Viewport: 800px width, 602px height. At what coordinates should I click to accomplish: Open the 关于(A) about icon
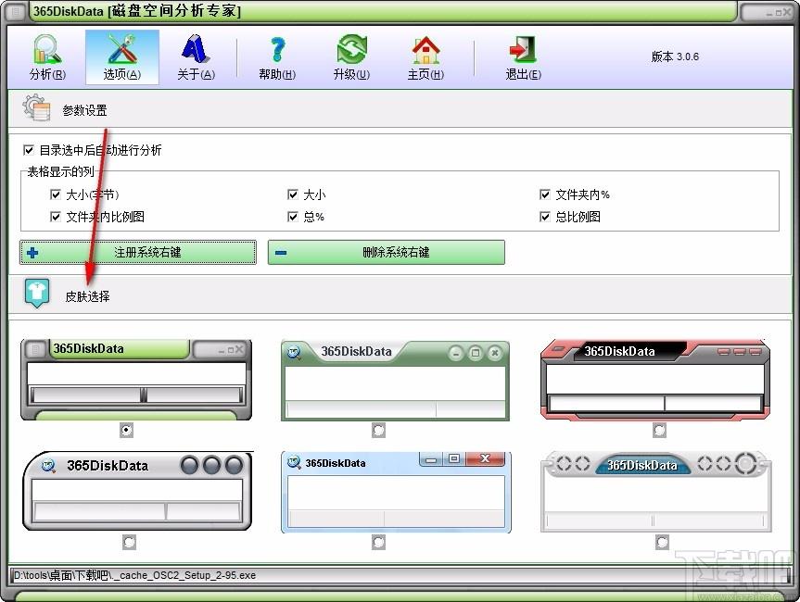[x=196, y=57]
